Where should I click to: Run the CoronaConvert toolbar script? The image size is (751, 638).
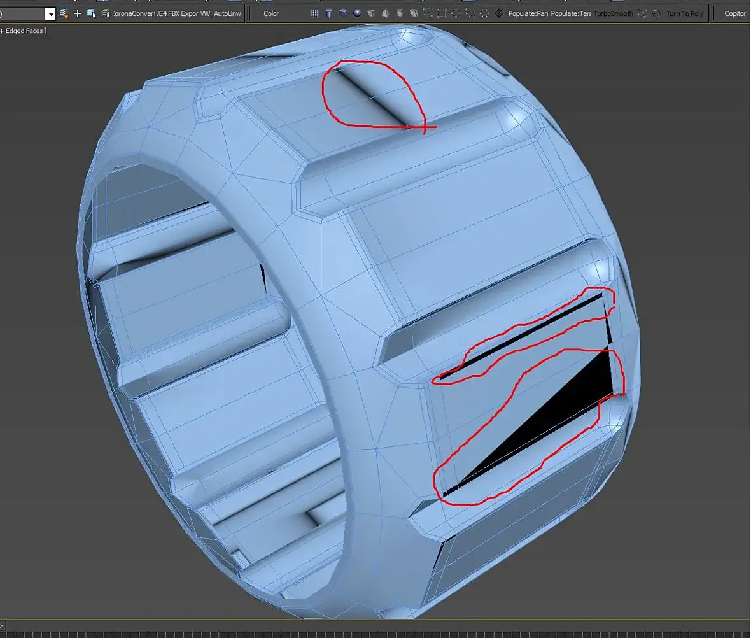[x=134, y=13]
